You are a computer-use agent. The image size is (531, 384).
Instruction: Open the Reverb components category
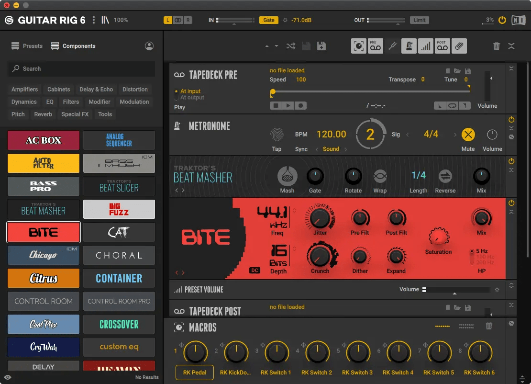(x=43, y=114)
